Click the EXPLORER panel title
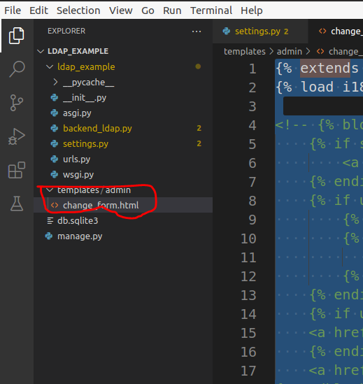Screen dimensions: 363x384 pyautogui.click(x=66, y=31)
